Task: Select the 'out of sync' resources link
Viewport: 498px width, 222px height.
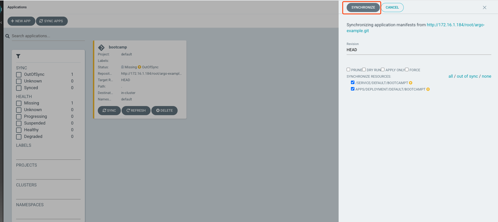Action: click(x=467, y=76)
